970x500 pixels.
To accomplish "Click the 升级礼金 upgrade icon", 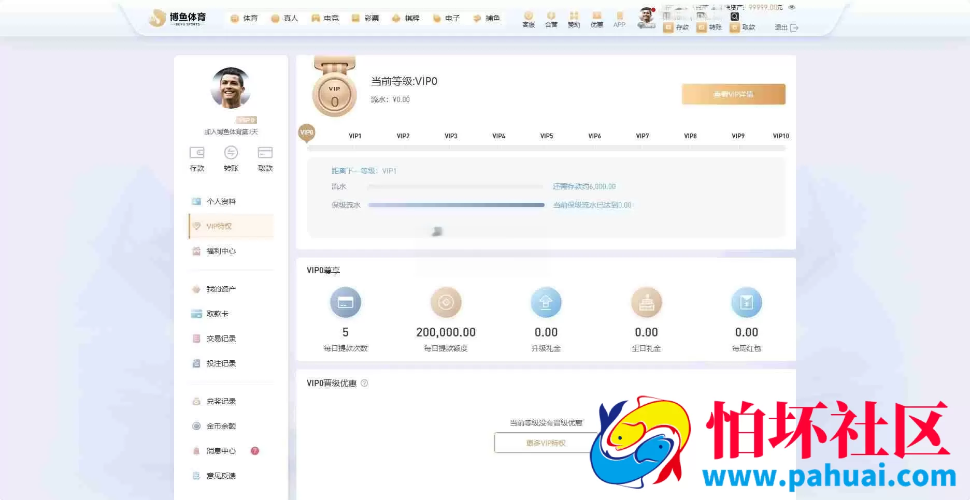I will coord(546,302).
